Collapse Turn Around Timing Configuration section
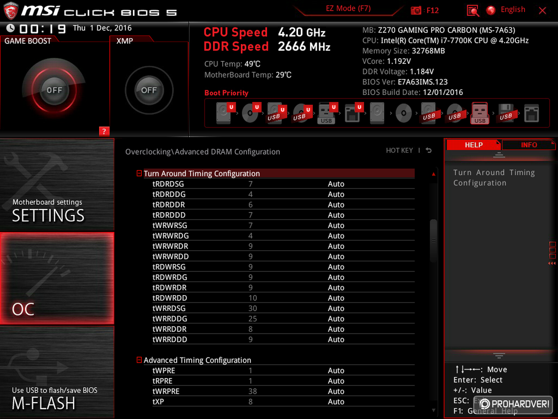This screenshot has height=419, width=558. 139,173
